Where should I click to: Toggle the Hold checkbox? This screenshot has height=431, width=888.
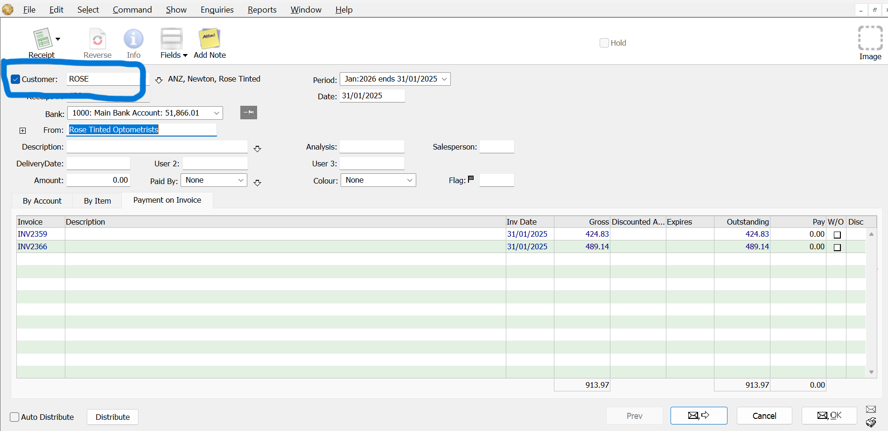604,43
